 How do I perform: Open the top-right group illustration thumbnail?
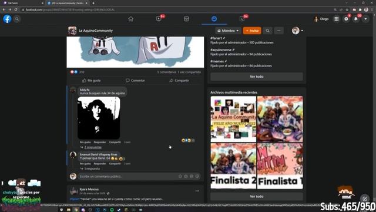click(280, 119)
